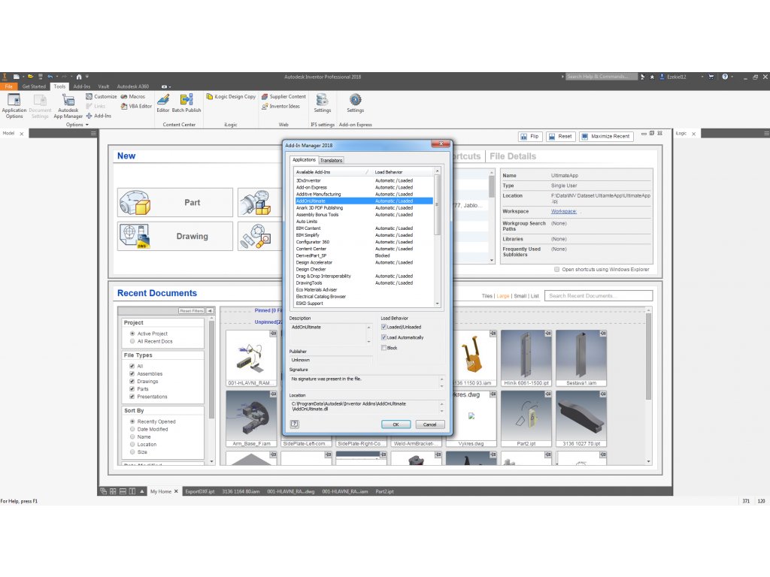This screenshot has height=577, width=770.
Task: Open Supplier Content
Action: click(x=283, y=97)
